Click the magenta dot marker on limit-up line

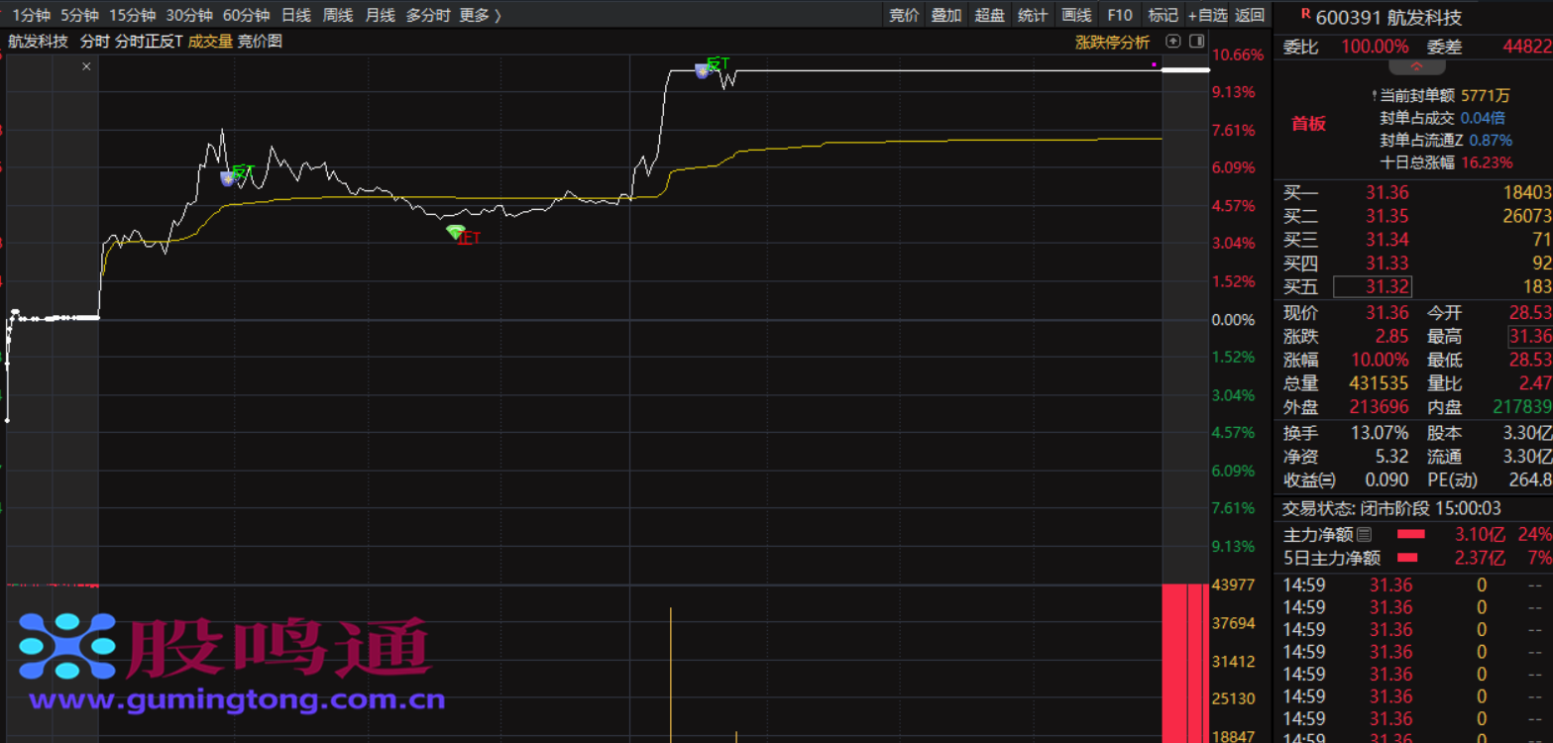tap(1155, 64)
